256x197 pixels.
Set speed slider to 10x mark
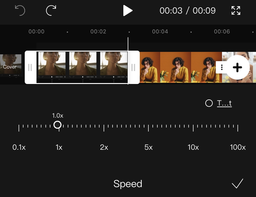(x=193, y=128)
